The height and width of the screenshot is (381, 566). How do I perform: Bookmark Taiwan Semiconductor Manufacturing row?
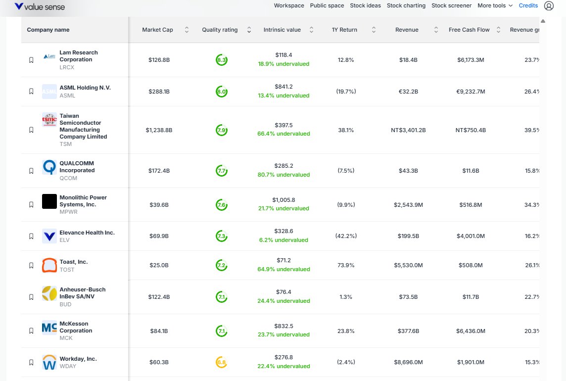pyautogui.click(x=31, y=130)
